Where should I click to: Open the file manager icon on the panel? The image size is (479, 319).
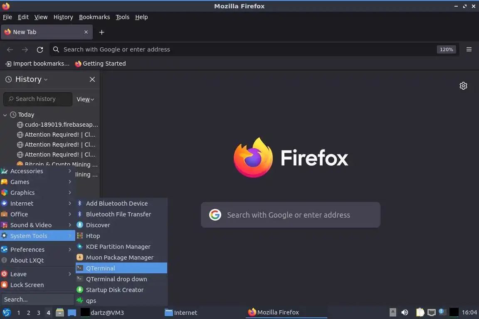60,313
